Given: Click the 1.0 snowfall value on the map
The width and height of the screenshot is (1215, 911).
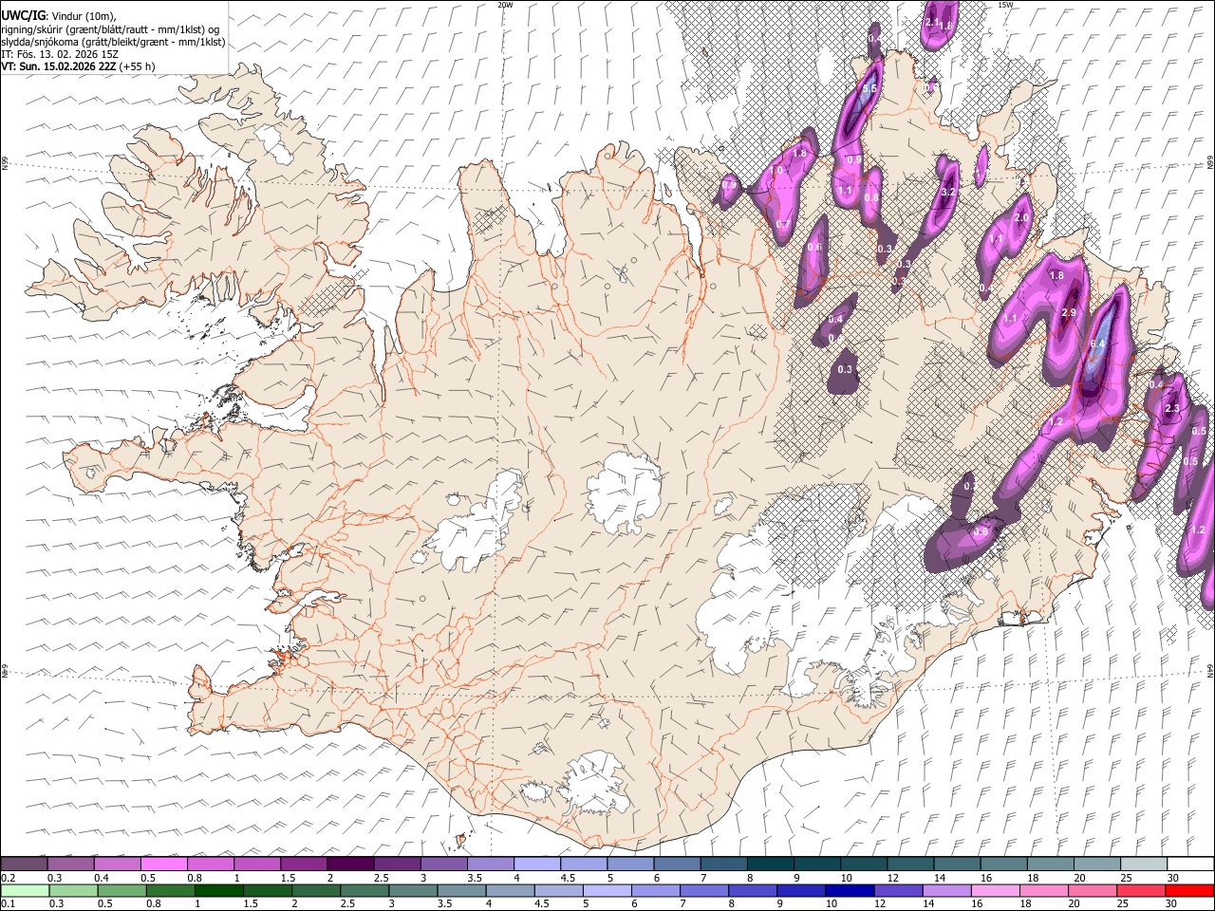Looking at the screenshot, I should coord(776,171).
